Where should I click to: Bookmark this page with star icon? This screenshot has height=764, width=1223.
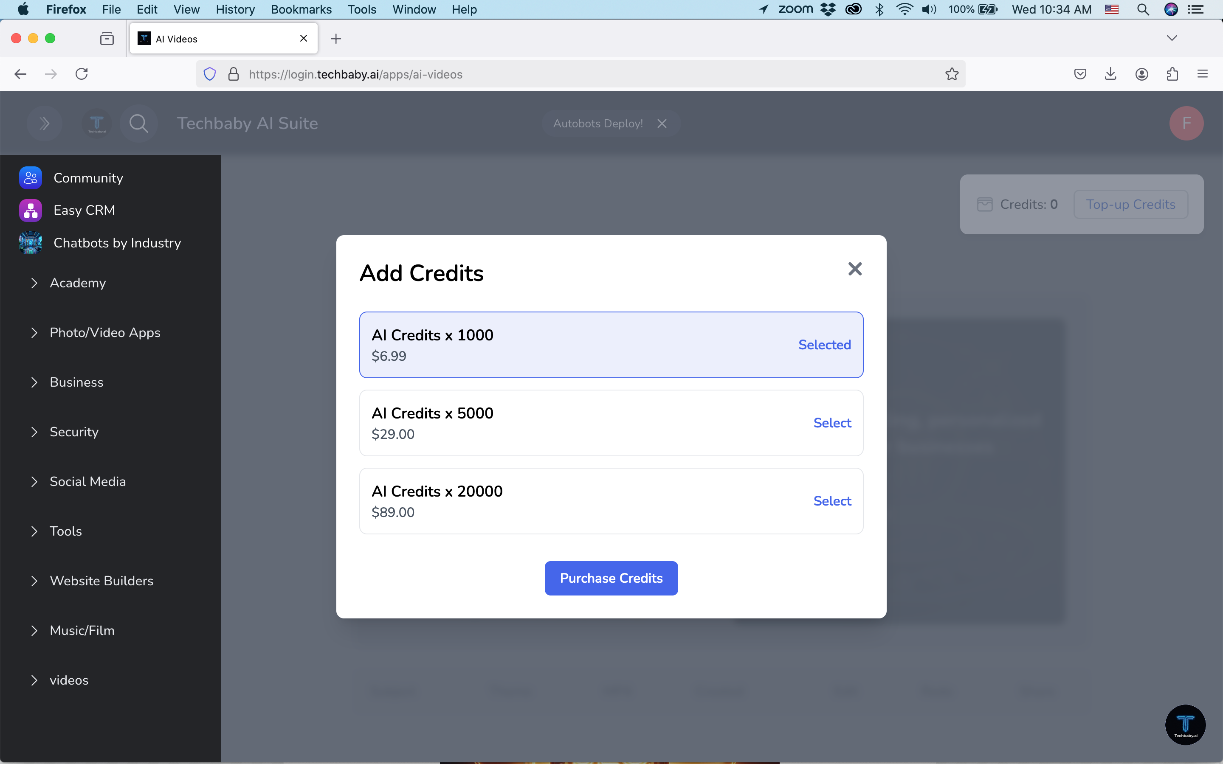click(952, 74)
